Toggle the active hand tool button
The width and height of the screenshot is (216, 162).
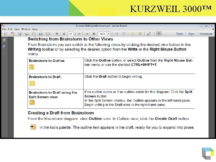point(159,34)
